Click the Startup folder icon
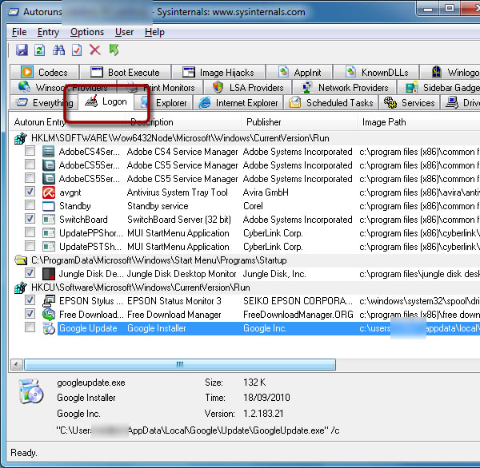Viewport: 480px width, 468px height. coord(21,260)
